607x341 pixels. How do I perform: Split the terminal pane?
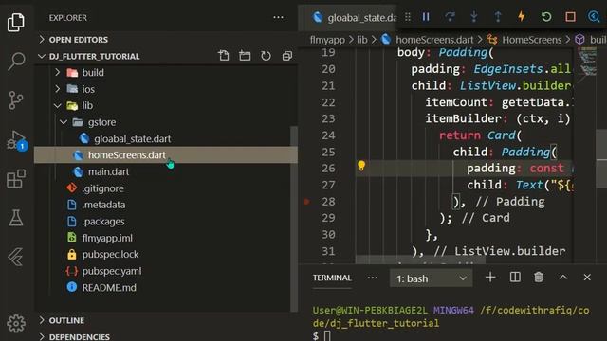[x=515, y=278]
